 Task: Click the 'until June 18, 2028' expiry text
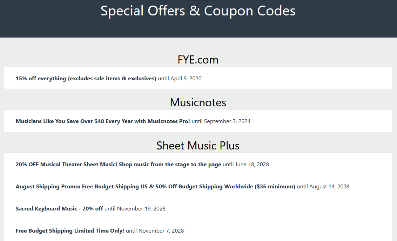coord(246,164)
